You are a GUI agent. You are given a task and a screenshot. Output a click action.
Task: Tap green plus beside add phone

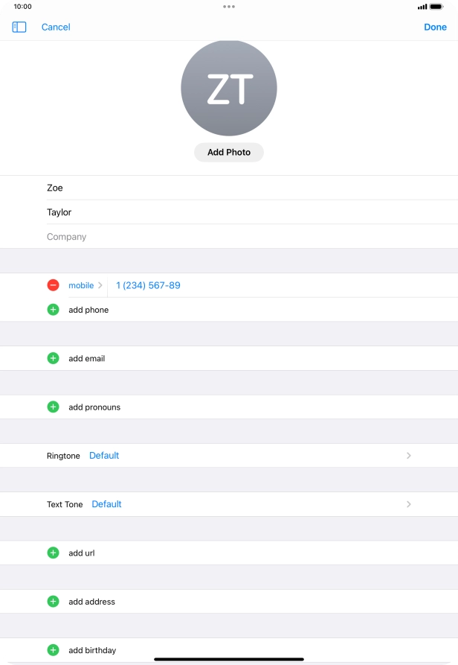point(53,310)
